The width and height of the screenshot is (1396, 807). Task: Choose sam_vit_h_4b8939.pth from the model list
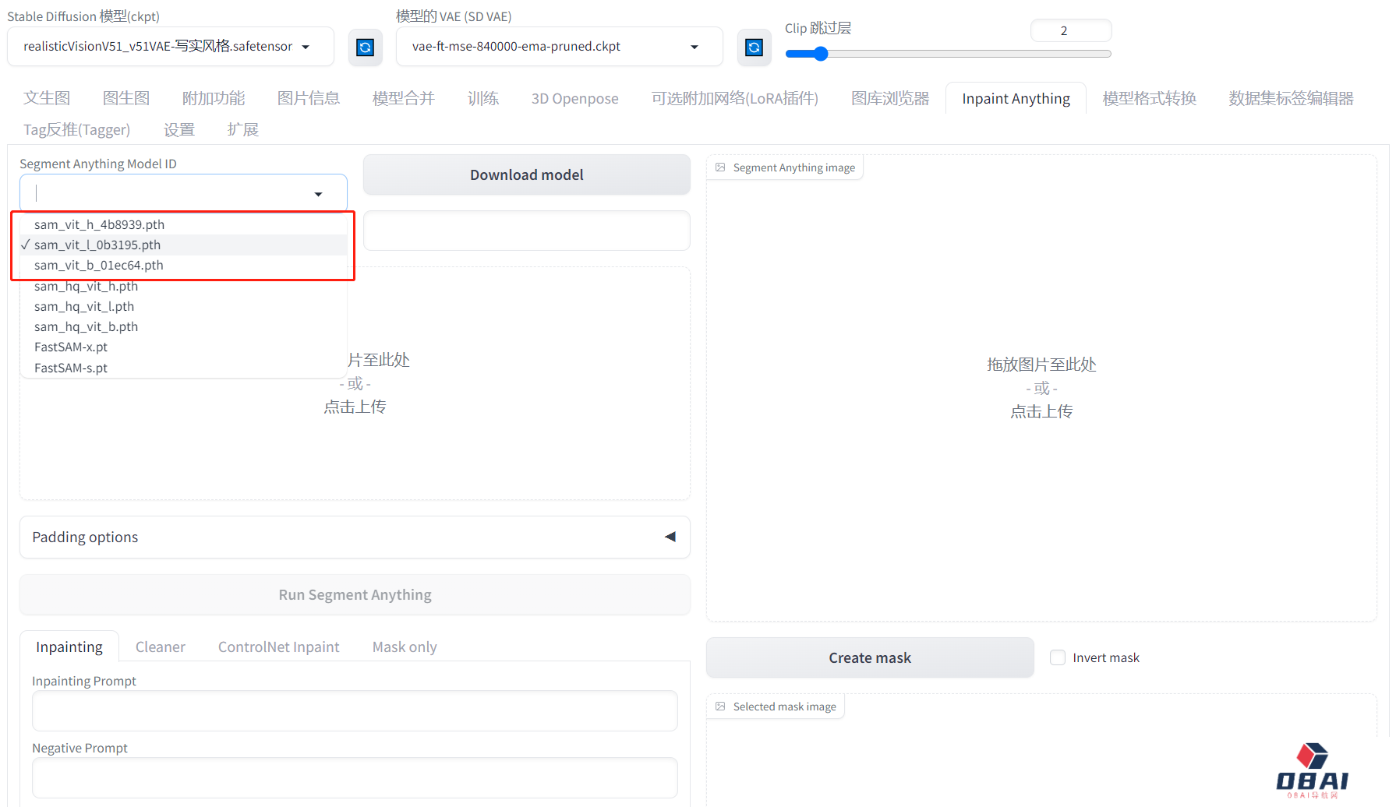pos(99,224)
